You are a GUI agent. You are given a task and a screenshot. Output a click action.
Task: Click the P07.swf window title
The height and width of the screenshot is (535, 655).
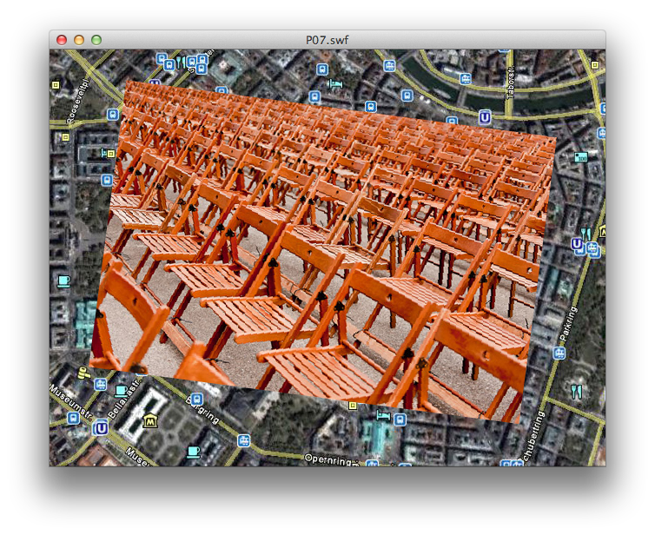[327, 39]
